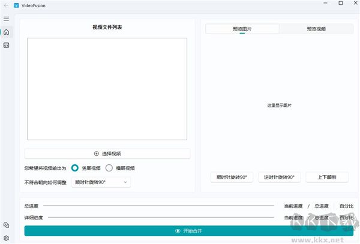Image resolution: width=360 pixels, height=244 pixels.
Task: Click the 您希望将视频输出为 label
Action: (x=45, y=168)
